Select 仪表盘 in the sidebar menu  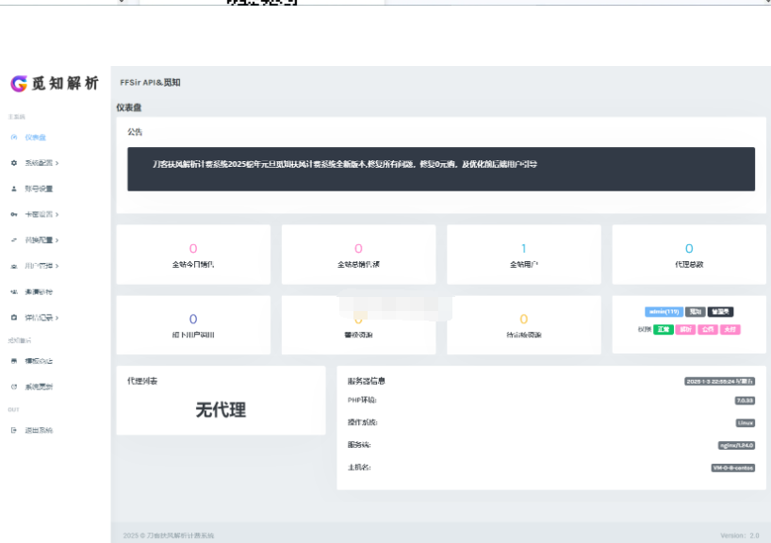[38, 137]
